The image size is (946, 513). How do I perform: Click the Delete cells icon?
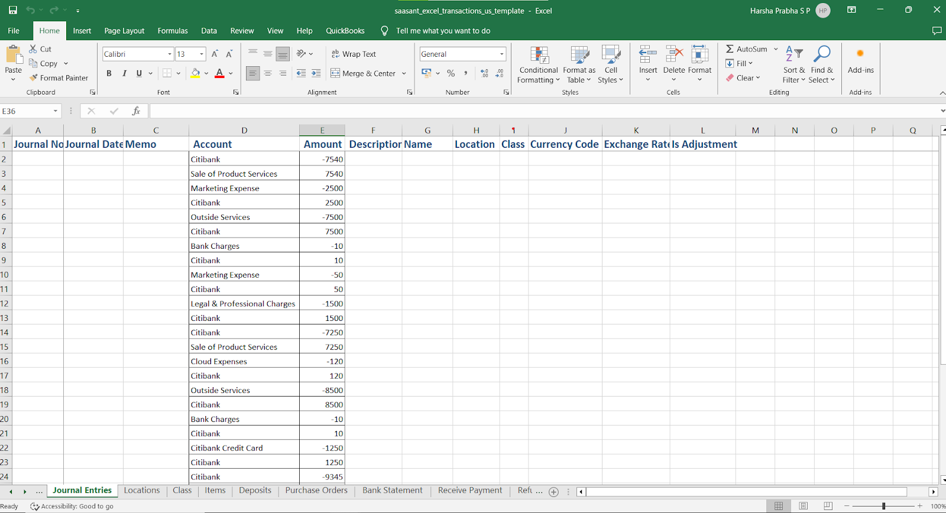tap(674, 54)
